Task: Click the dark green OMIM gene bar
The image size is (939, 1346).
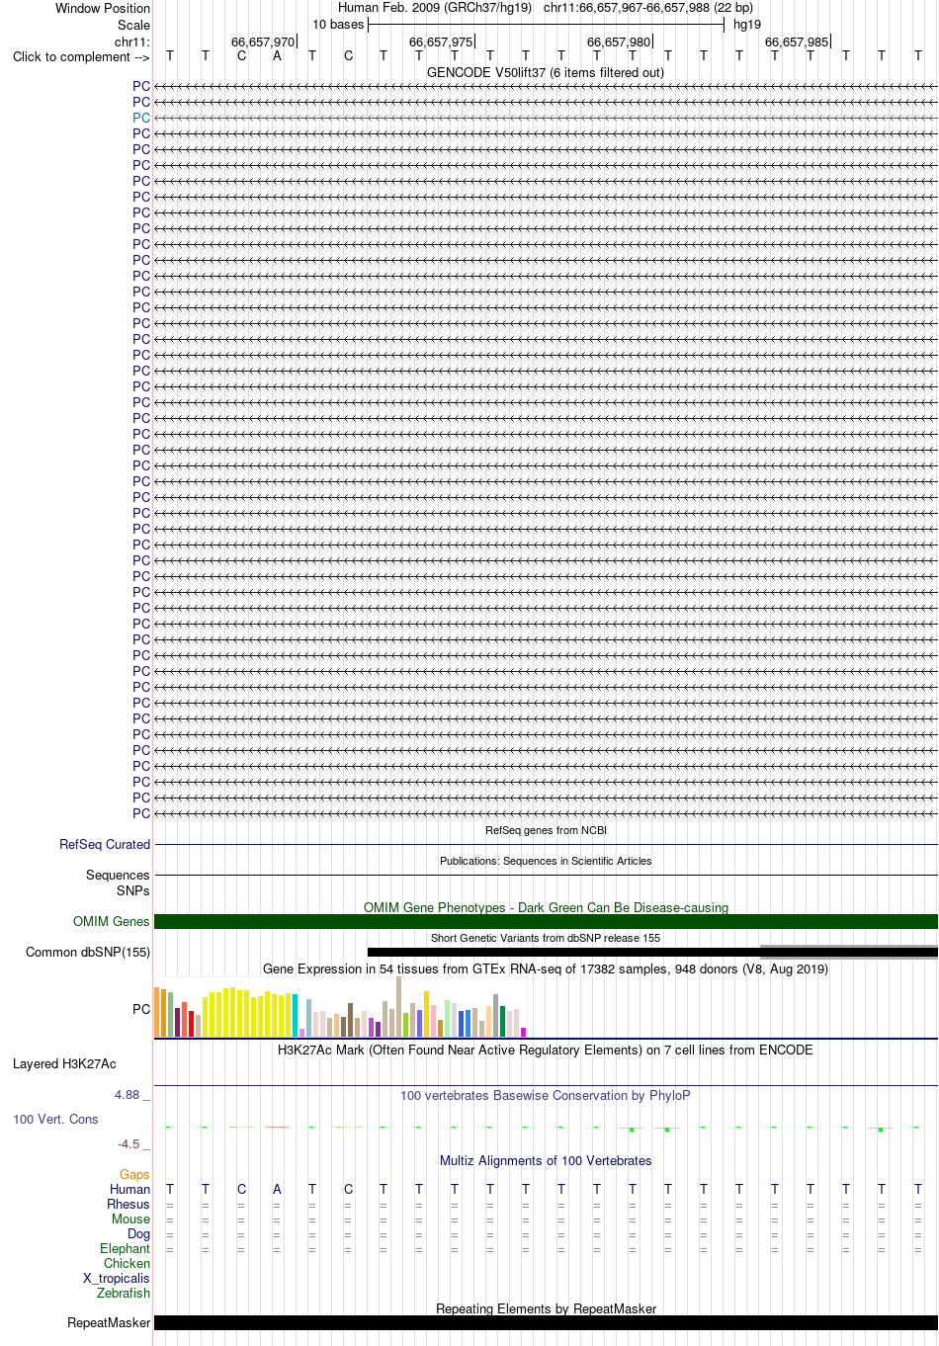Action: [546, 921]
